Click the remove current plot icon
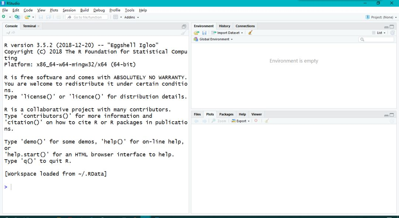The image size is (399, 218). click(x=256, y=121)
